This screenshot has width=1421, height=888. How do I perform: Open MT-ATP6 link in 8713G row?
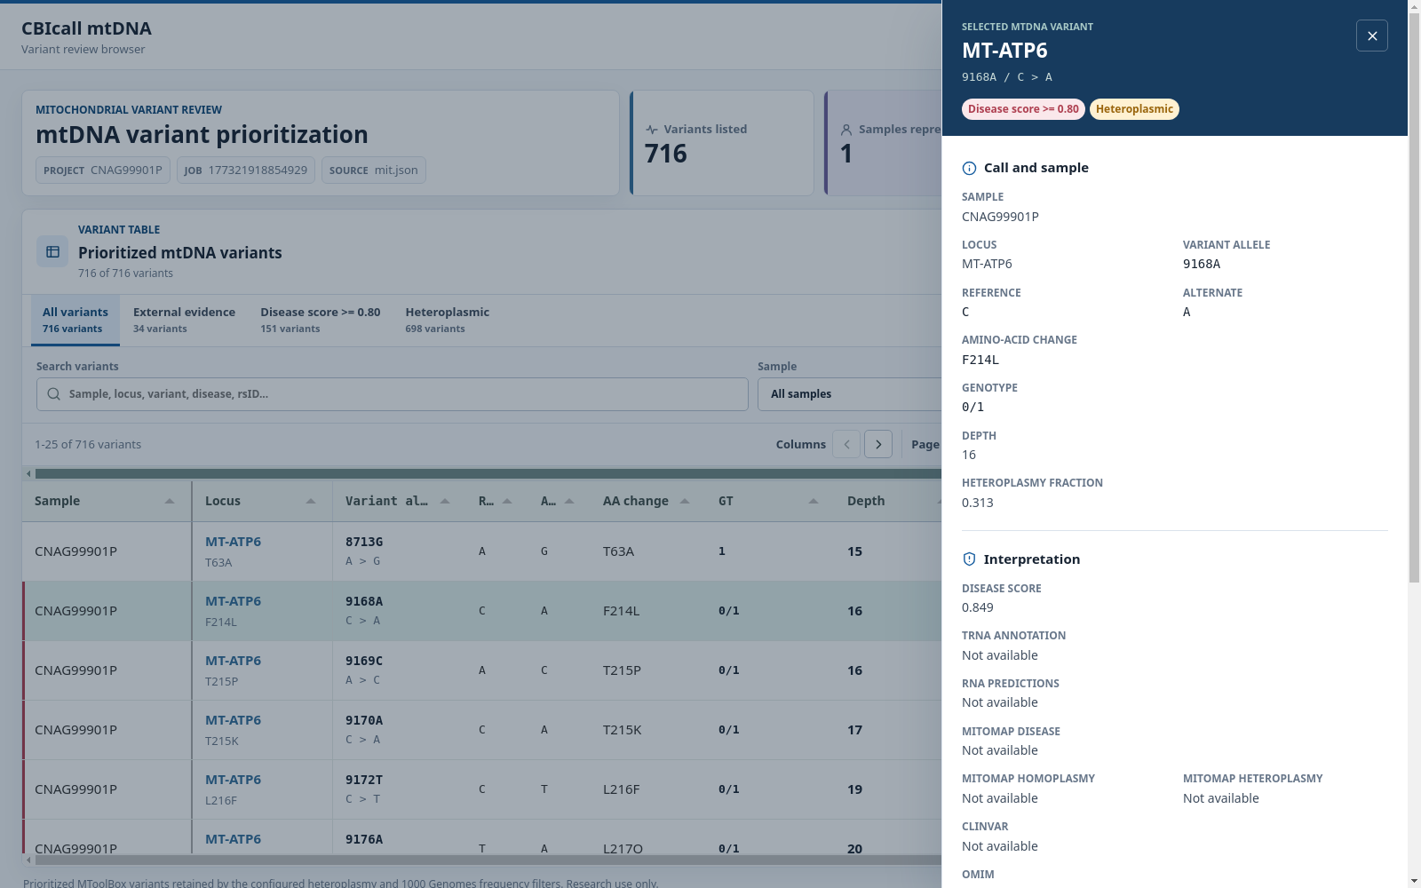[x=233, y=542]
